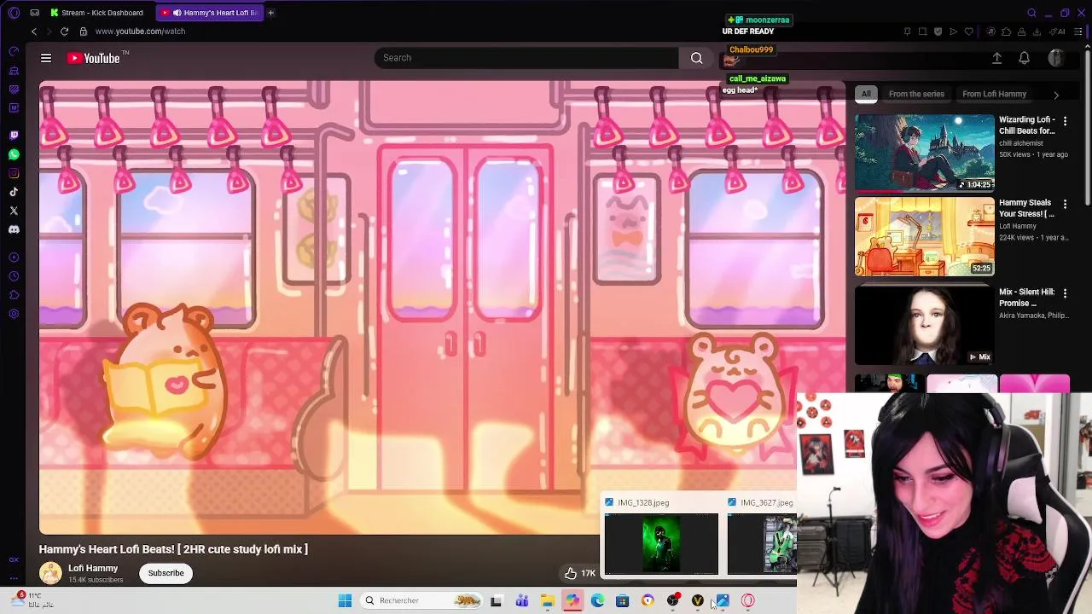This screenshot has width=1092, height=614.
Task: Open the IMG_3627.jpeg preview thumbnail
Action: (762, 544)
